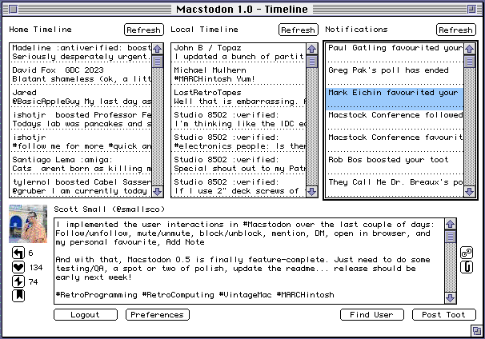The width and height of the screenshot is (485, 339).
Task: Select LostRetroTapes toot
Action: (238, 97)
